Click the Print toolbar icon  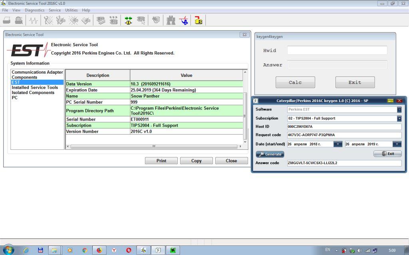(x=7, y=20)
